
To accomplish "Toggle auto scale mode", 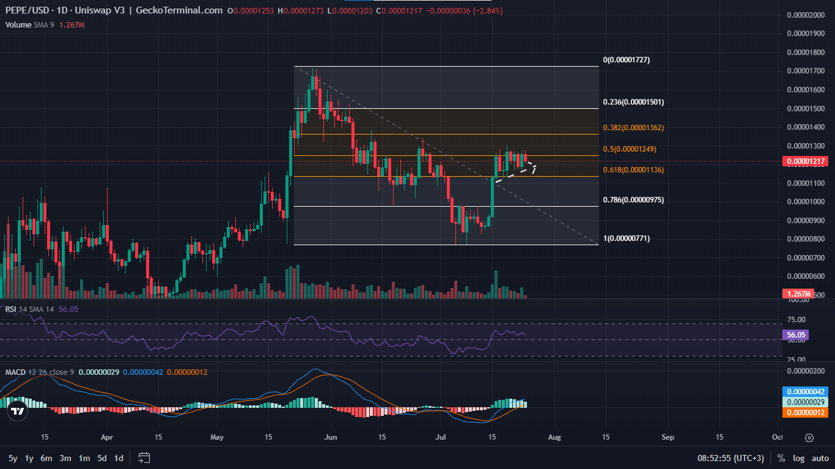I will coord(820,458).
